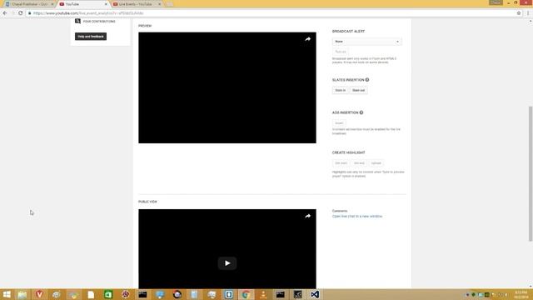Open a new browser tab
Image resolution: width=533 pixels, height=300 pixels.
pyautogui.click(x=169, y=4)
